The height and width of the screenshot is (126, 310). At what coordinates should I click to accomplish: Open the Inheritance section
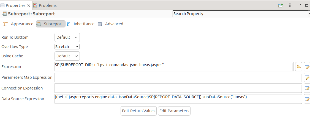[80, 24]
